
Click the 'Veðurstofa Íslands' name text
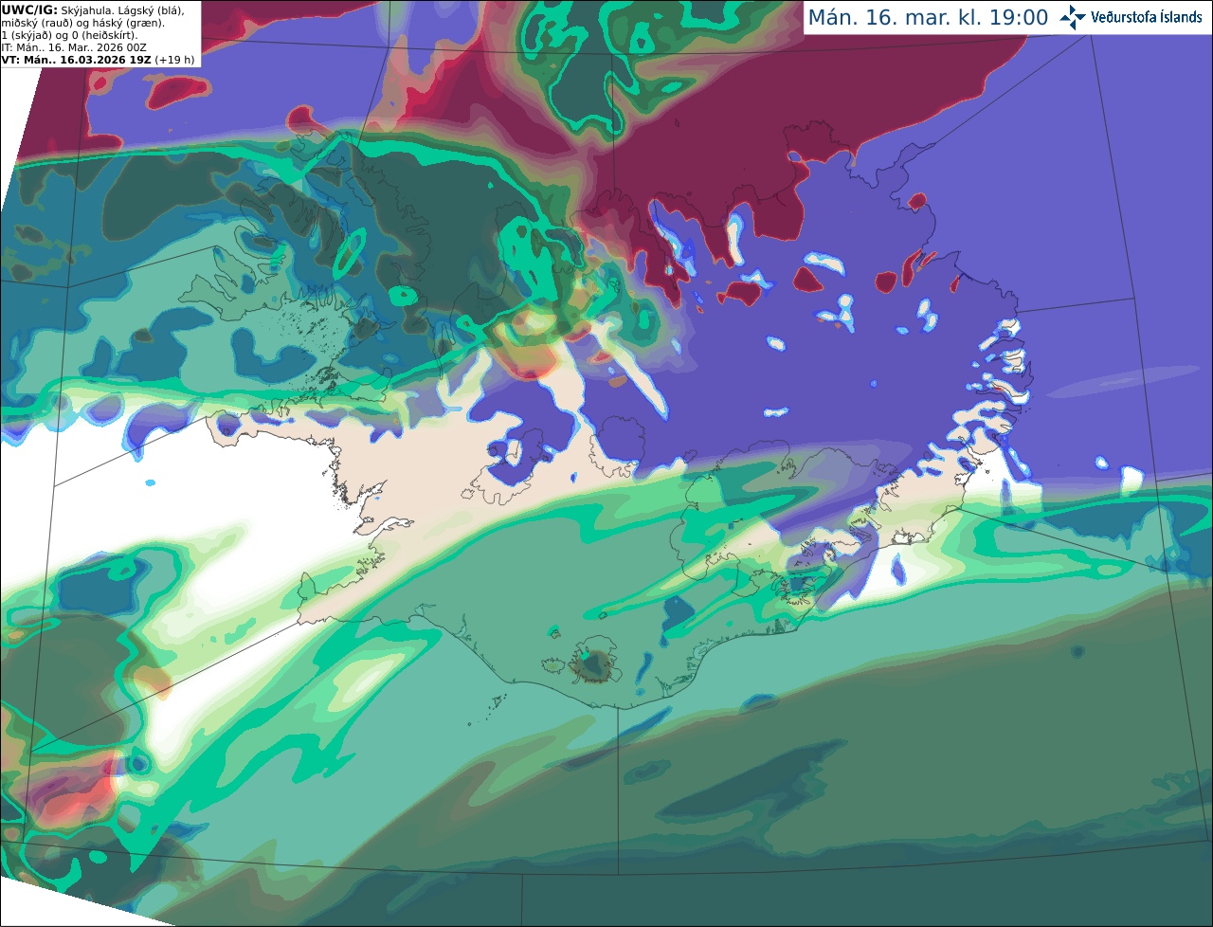coord(1147,17)
